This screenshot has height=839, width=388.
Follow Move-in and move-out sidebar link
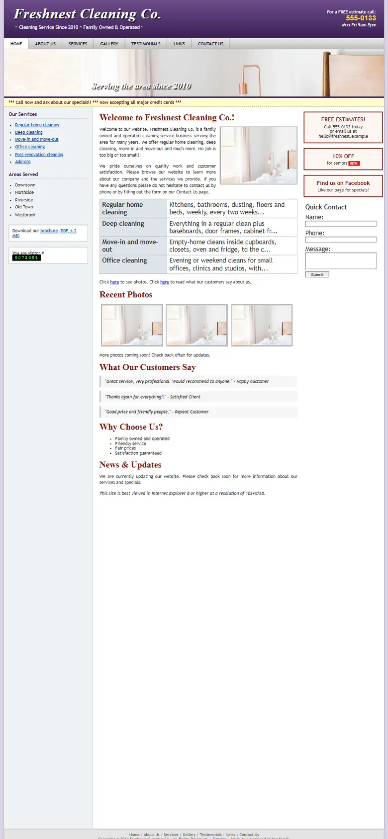(x=37, y=139)
